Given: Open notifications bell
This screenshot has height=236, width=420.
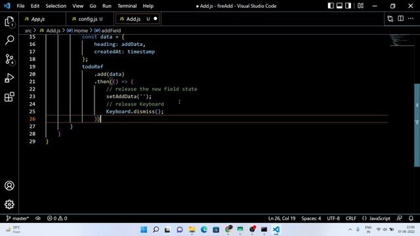Looking at the screenshot, I should click(x=411, y=218).
